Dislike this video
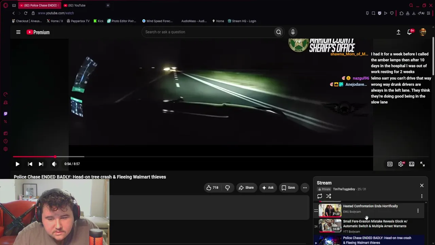 pyautogui.click(x=227, y=187)
